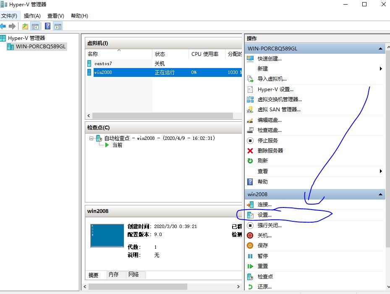Click the Hyper-V 设置... action text

coord(275,89)
